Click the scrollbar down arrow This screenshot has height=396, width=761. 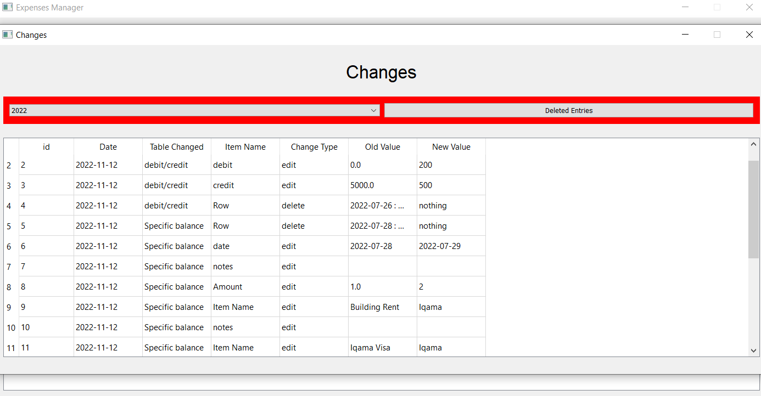tap(753, 350)
